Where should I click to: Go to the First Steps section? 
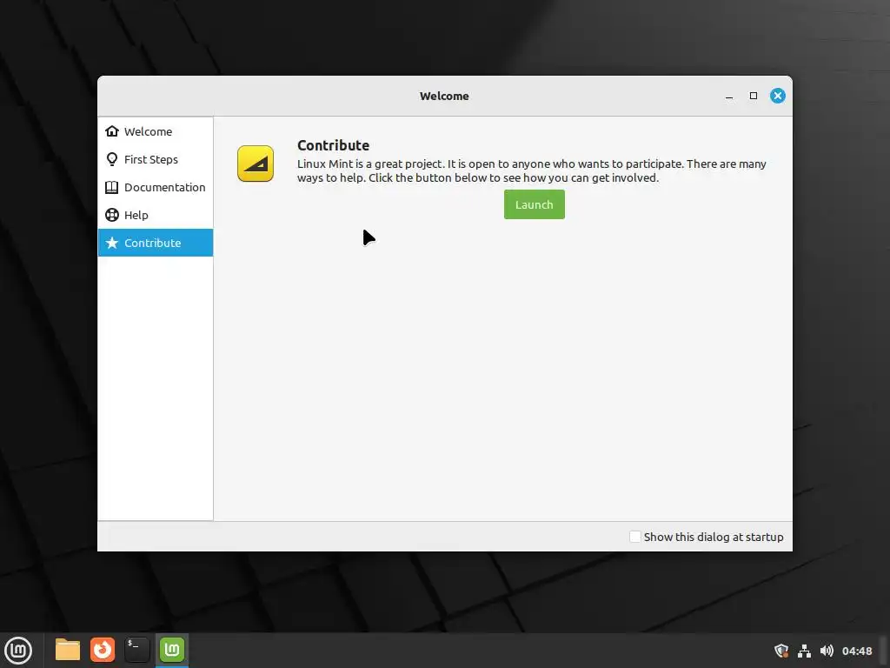tap(155, 159)
